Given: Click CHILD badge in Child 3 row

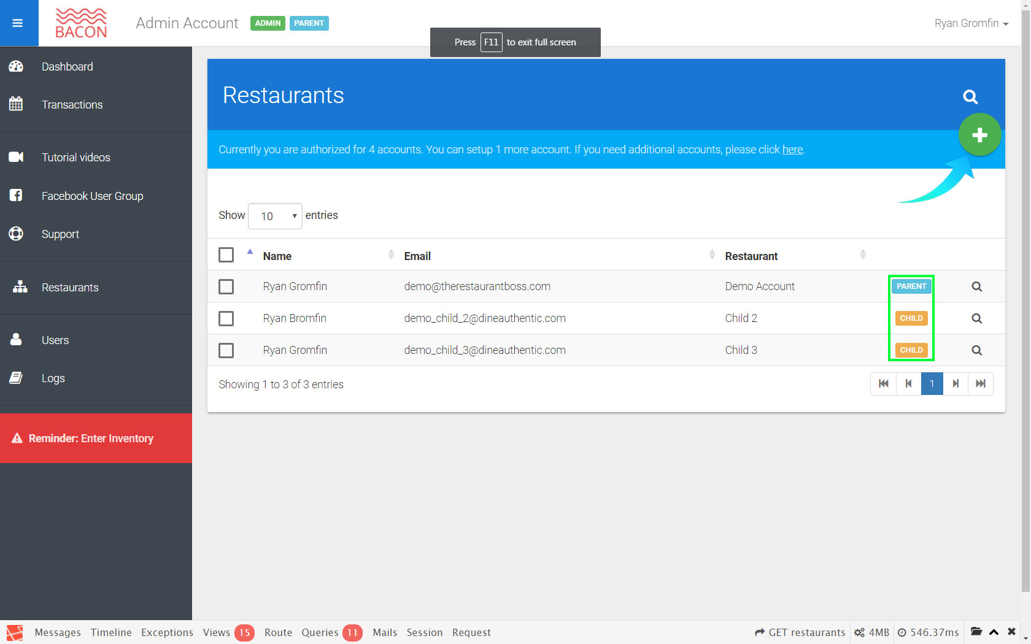Looking at the screenshot, I should point(911,350).
